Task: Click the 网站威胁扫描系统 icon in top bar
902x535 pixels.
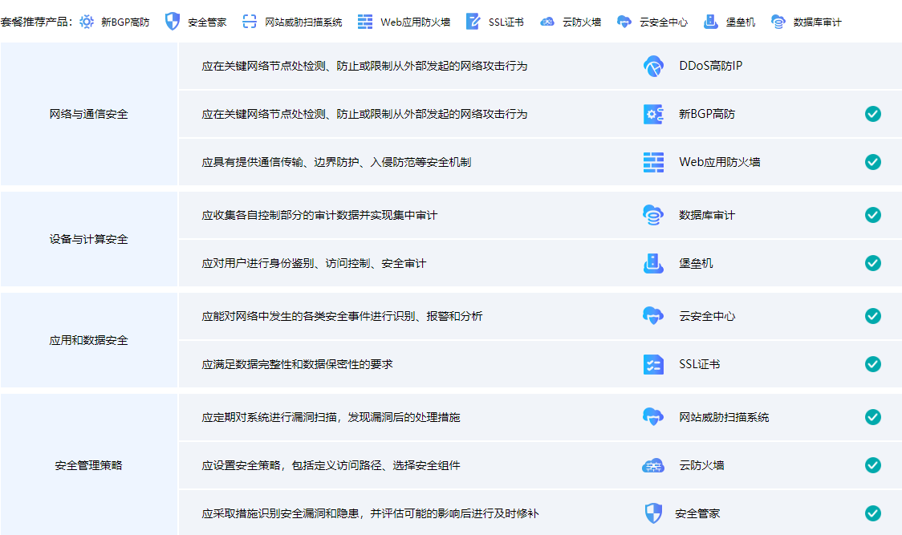Action: (x=250, y=22)
